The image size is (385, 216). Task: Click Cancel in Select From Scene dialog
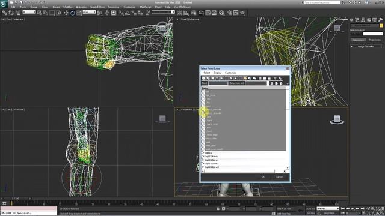[x=279, y=177]
